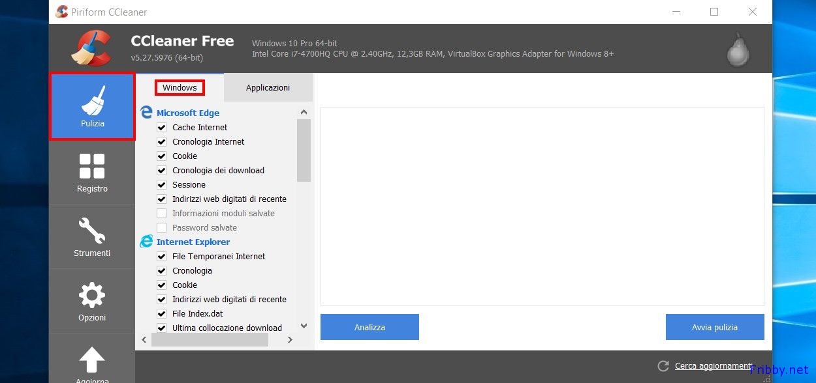
Task: Open the Strumenti tools section
Action: point(92,236)
